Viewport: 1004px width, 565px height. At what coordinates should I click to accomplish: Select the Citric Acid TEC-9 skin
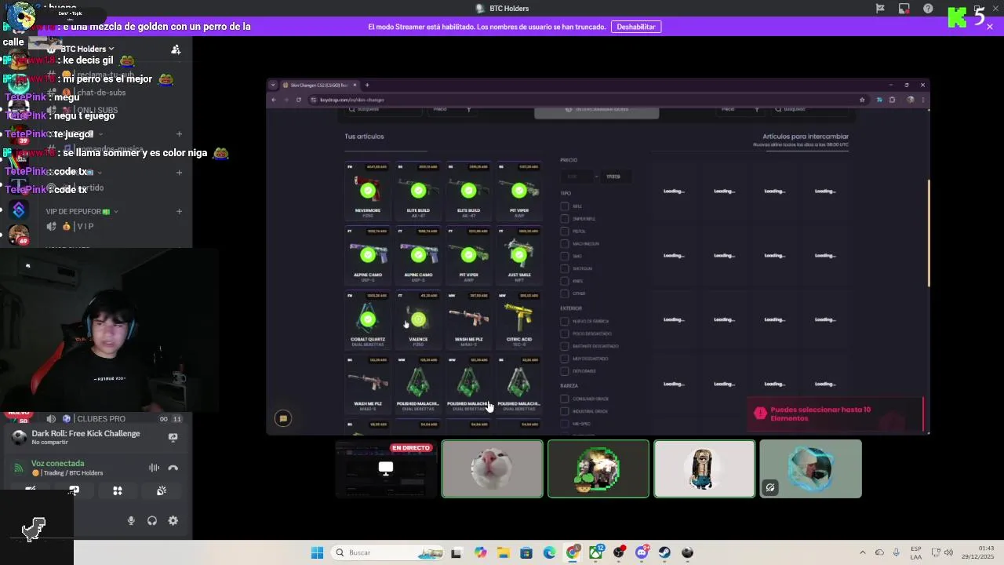click(519, 320)
